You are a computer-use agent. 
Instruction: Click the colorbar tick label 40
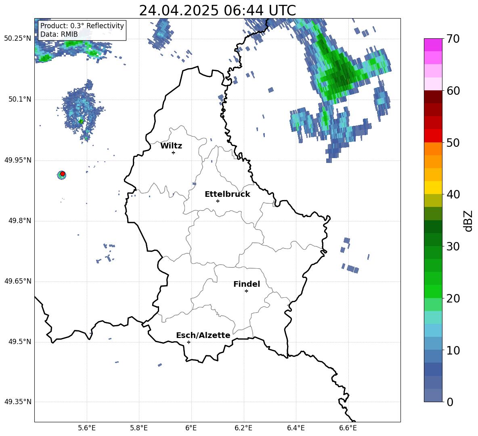[x=453, y=194]
